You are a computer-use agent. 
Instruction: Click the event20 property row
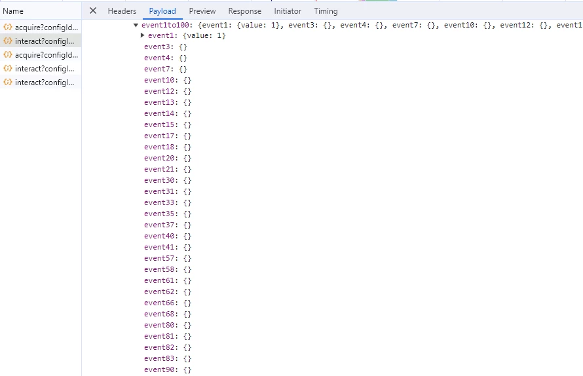click(168, 159)
